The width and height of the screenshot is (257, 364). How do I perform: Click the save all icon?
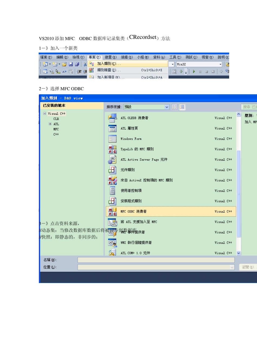tap(77, 64)
